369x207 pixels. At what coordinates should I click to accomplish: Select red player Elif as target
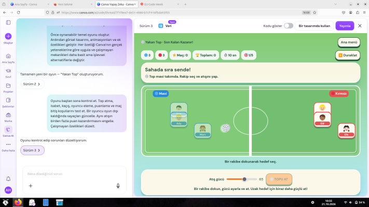(x=322, y=120)
